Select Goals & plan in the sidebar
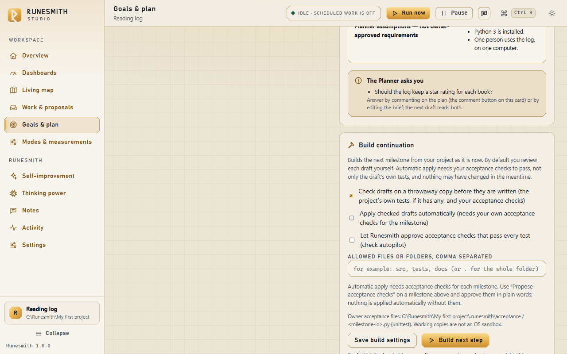 [52, 125]
